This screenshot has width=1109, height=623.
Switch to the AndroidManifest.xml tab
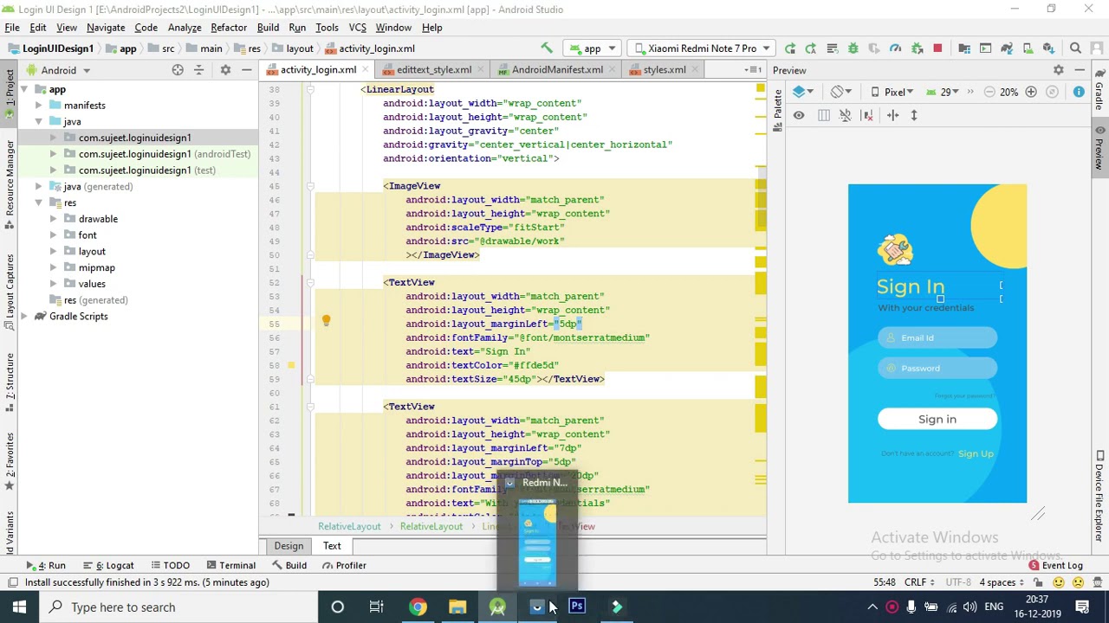557,70
